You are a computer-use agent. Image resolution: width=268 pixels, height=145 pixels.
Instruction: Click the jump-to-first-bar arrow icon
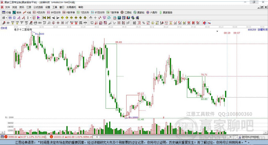[x=44, y=18]
